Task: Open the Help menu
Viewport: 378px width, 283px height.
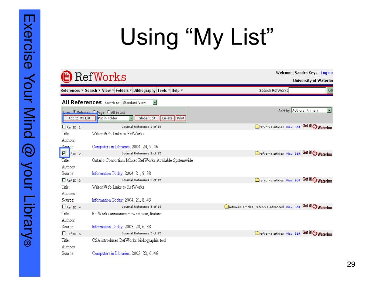Action: pyautogui.click(x=177, y=91)
